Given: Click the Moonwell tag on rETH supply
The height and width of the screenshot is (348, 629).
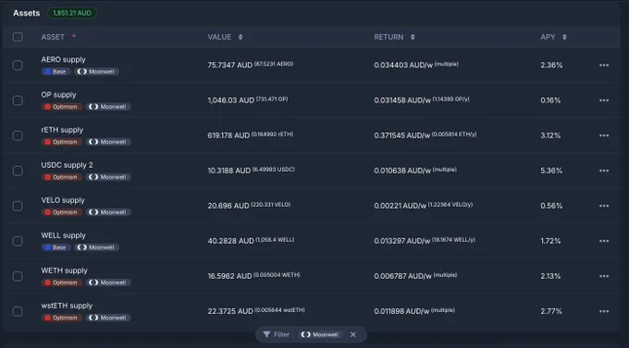Looking at the screenshot, I should pos(108,142).
